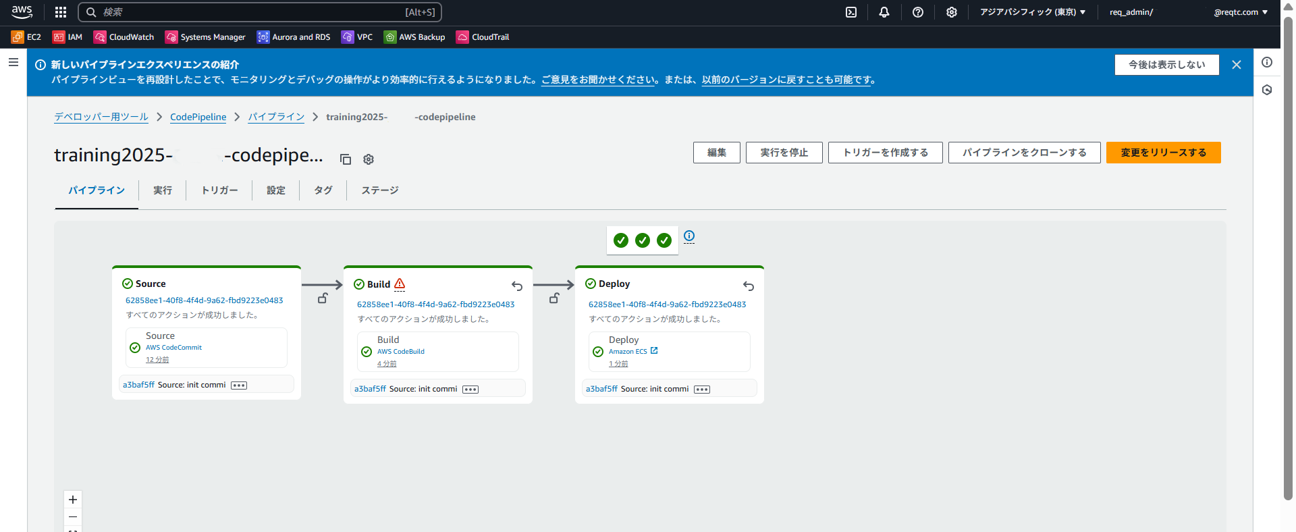Open the CodePipeline breadcrumb link
1296x532 pixels.
(198, 117)
